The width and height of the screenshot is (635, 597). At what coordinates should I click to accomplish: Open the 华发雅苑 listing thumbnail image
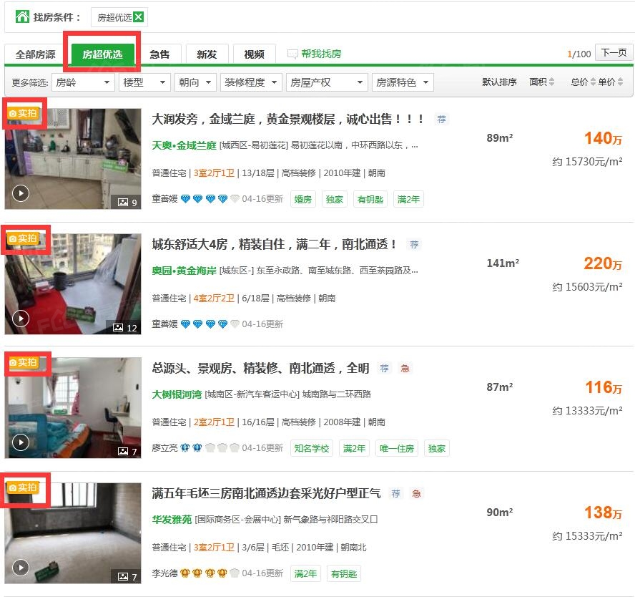(x=73, y=533)
